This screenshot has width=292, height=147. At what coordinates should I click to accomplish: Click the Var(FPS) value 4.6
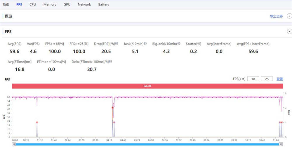[33, 52]
